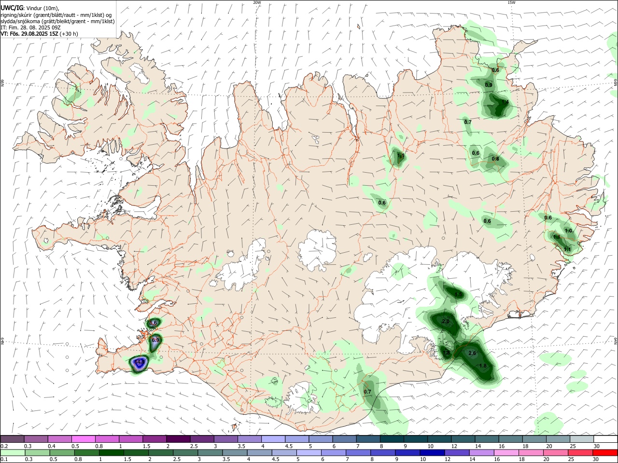Click the 2.6 precipitation value label

click(x=472, y=353)
